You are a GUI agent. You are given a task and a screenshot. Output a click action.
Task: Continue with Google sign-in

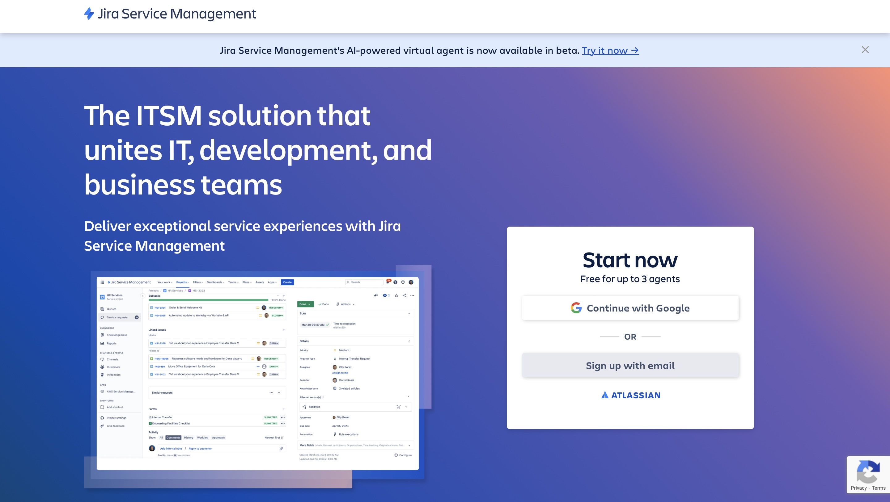(x=630, y=307)
